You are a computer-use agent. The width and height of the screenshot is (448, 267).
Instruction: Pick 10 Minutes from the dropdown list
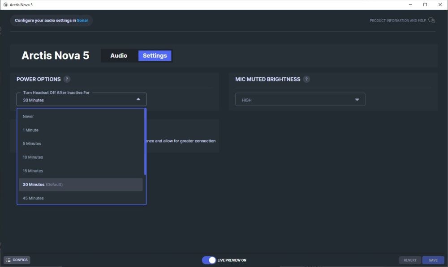(81, 157)
